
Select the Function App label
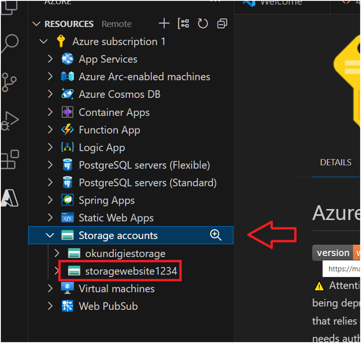click(109, 130)
